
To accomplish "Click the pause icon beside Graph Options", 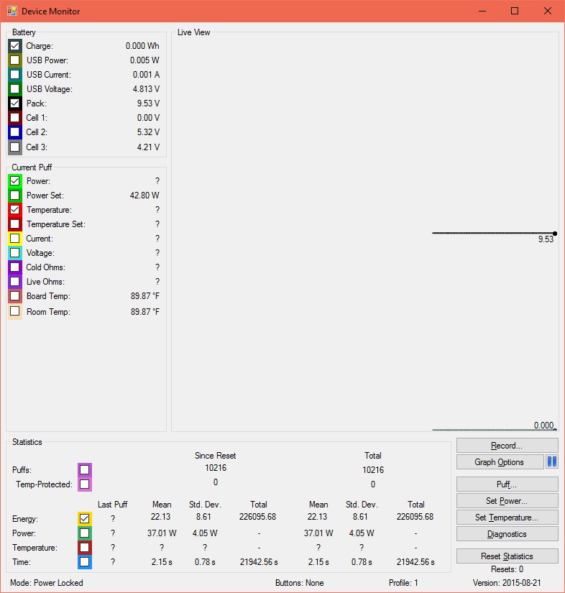I will tap(552, 462).
